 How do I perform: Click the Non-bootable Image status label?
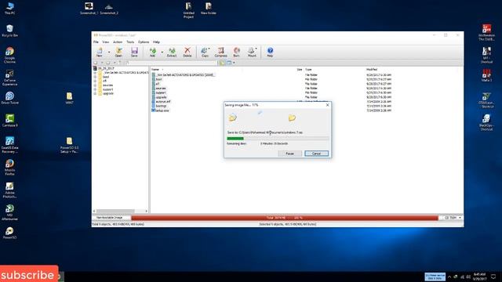pos(110,218)
